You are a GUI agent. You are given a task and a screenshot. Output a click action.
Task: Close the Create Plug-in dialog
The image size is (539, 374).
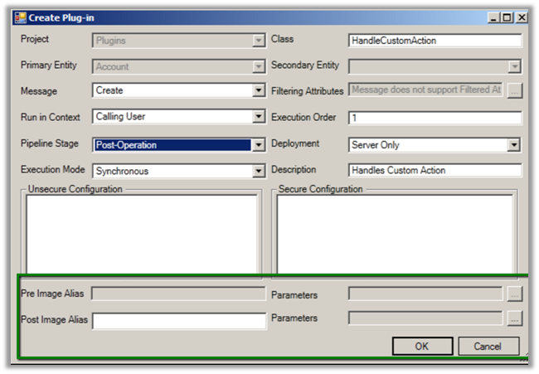click(x=521, y=17)
